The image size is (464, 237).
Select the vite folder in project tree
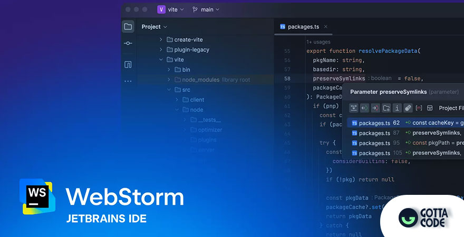(179, 60)
